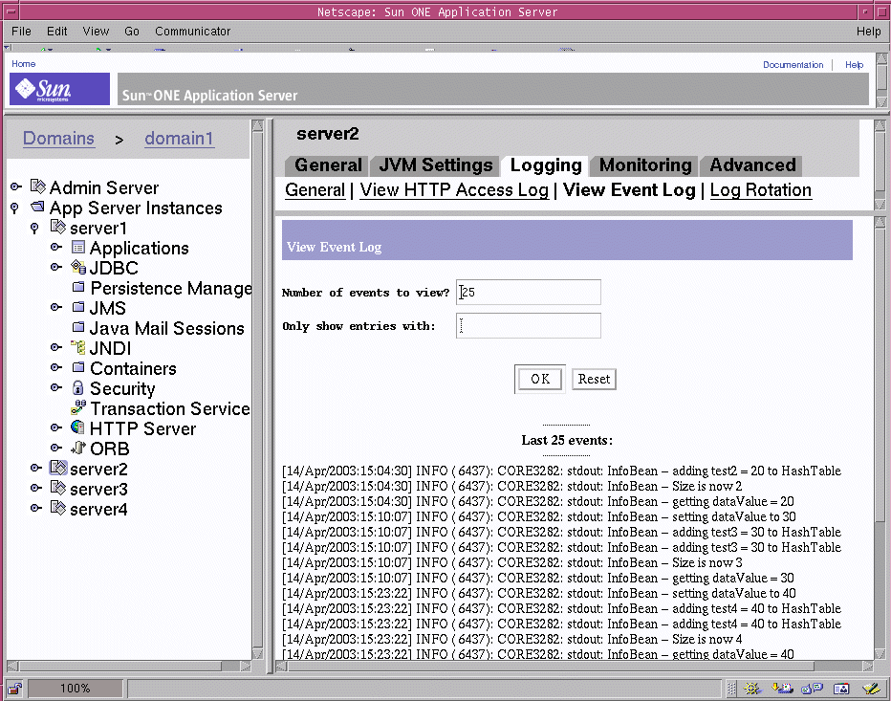Click the server1 instance icon
Screen dimensions: 891x701
58,227
